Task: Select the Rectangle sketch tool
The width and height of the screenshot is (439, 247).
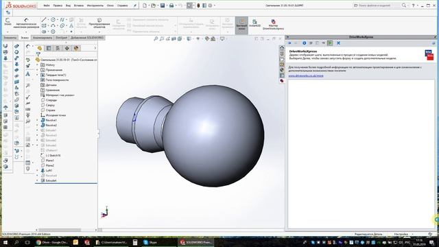Action: pos(44,25)
